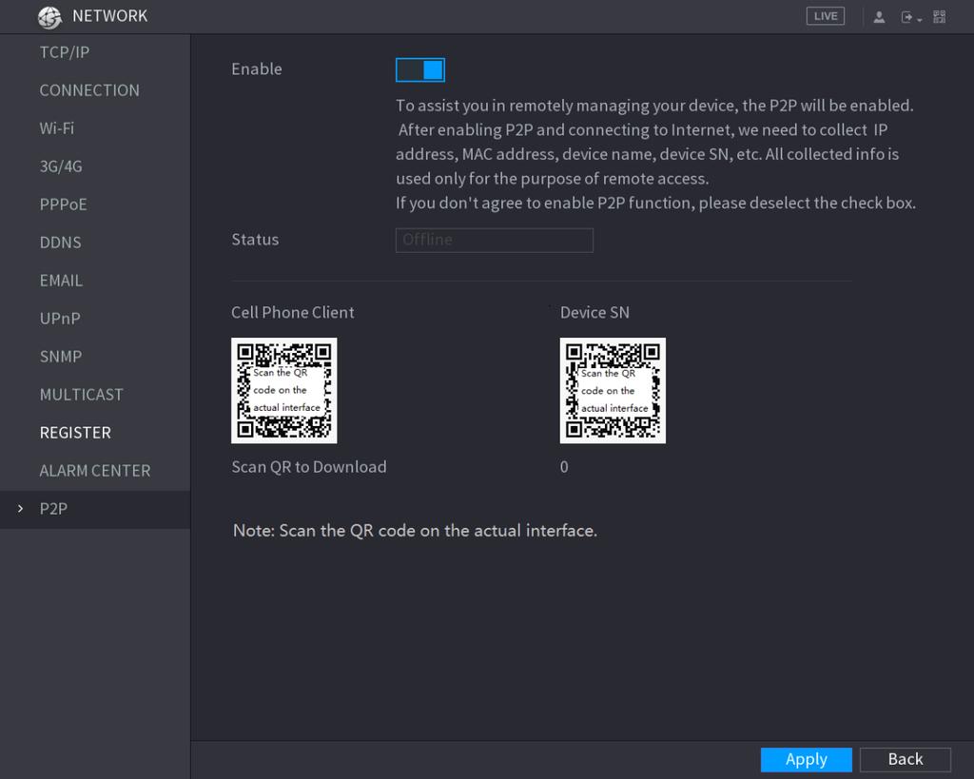Select CONNECTION in the sidebar
This screenshot has height=779, width=974.
tap(89, 90)
